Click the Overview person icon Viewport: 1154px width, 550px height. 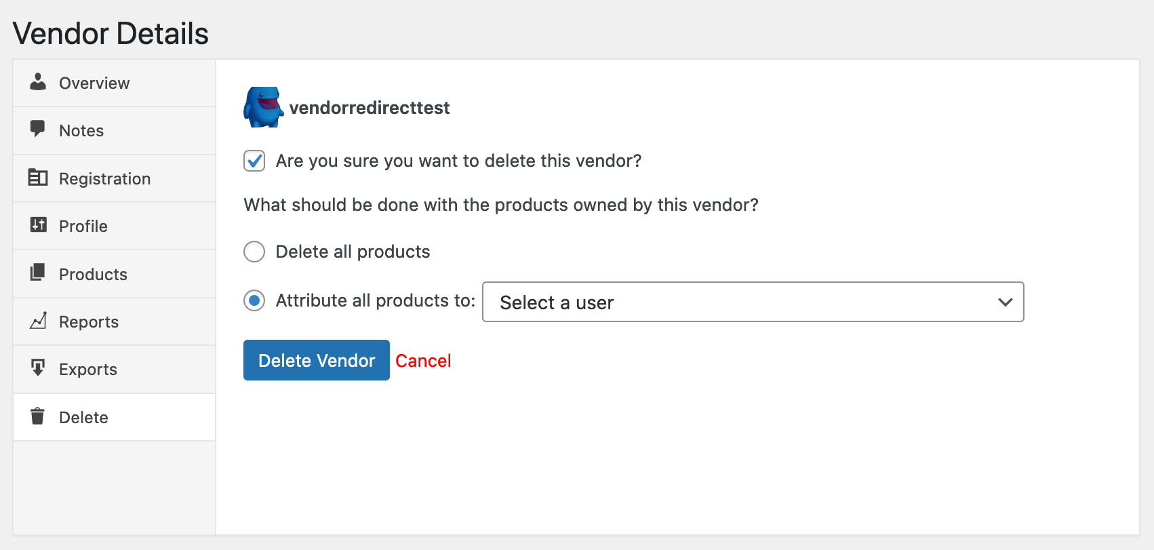[38, 82]
